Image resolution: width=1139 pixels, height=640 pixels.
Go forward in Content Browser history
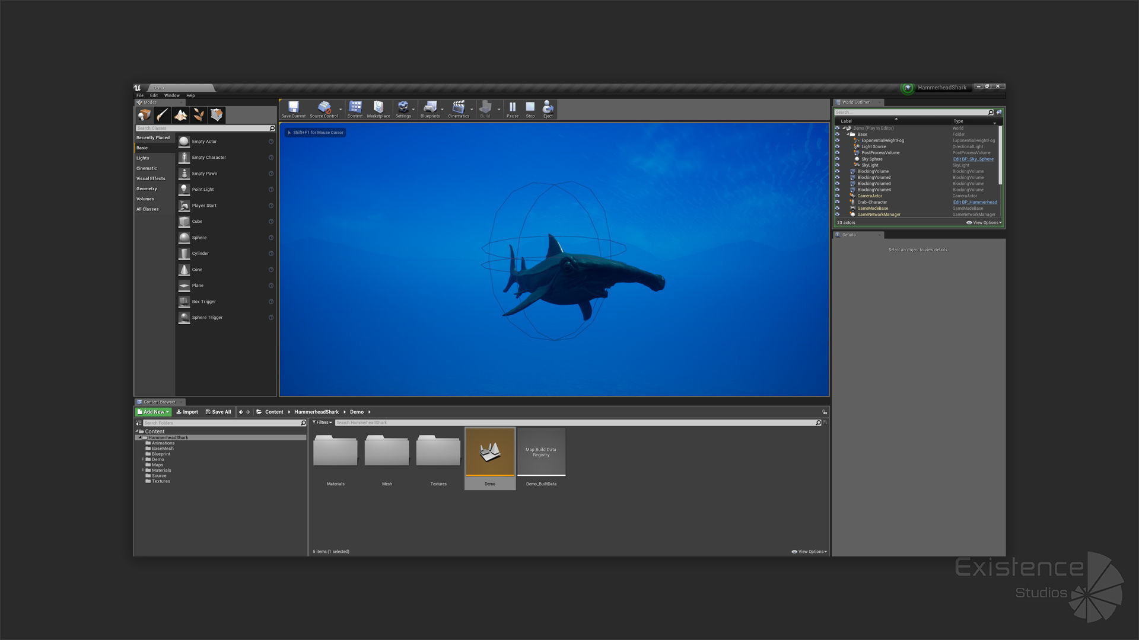(248, 412)
